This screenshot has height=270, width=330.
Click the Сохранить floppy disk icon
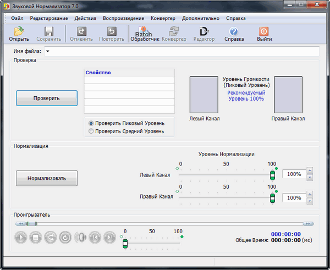pos(48,34)
